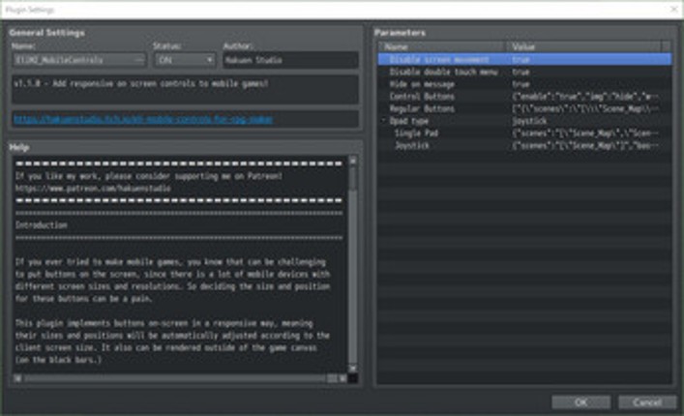Screen dimensions: 684x416
Task: Close the Plugin Settings window
Action: (x=674, y=9)
